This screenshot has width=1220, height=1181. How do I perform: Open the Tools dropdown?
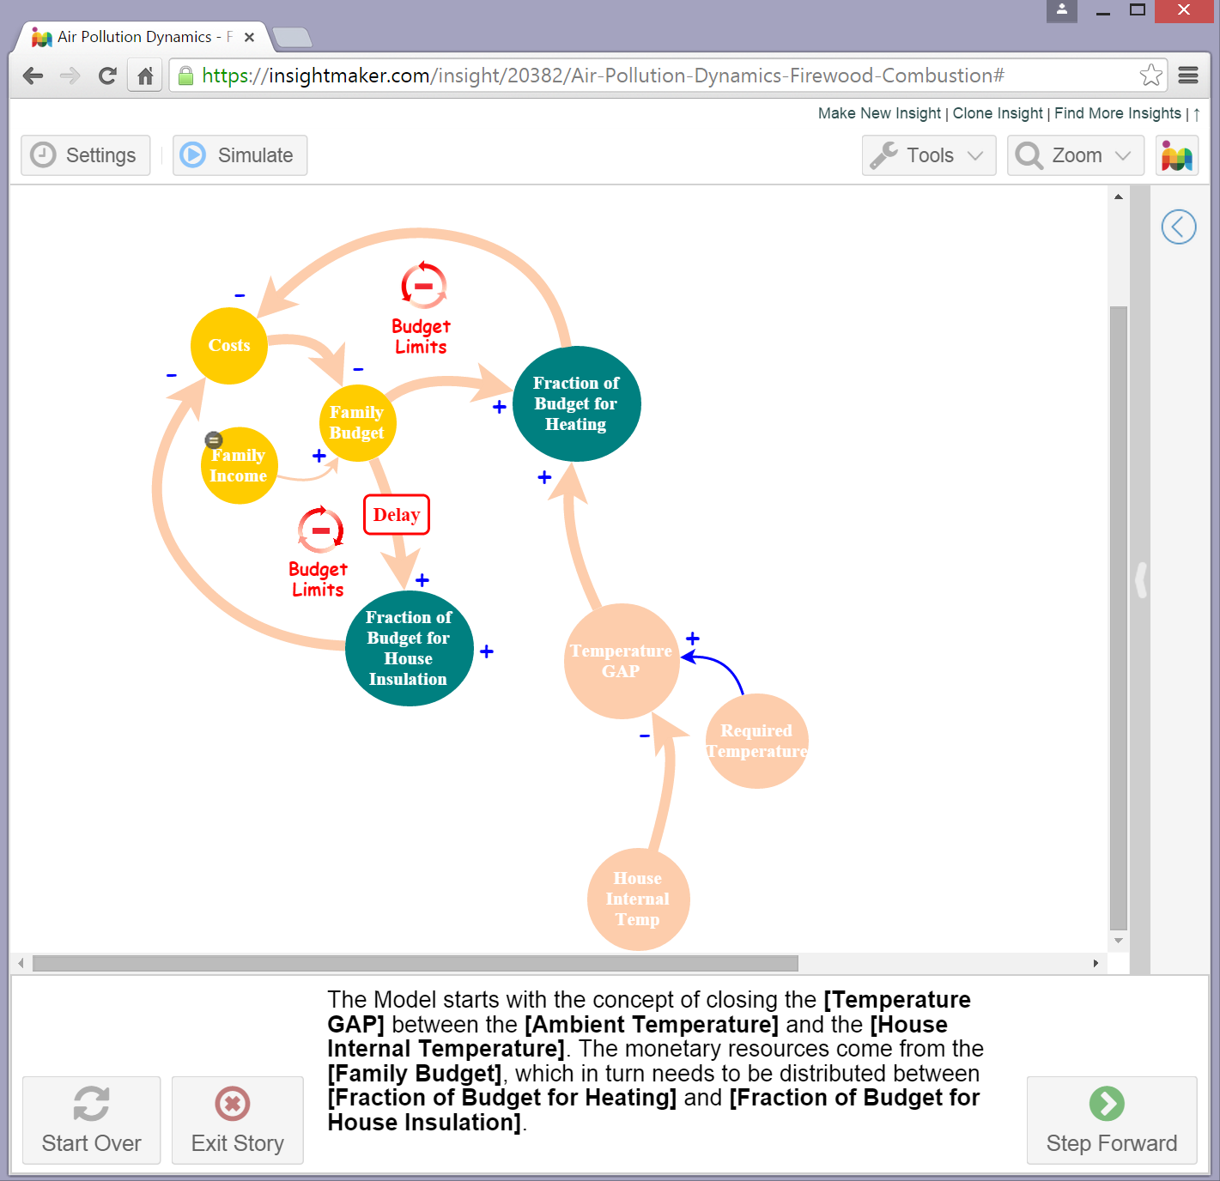point(928,155)
